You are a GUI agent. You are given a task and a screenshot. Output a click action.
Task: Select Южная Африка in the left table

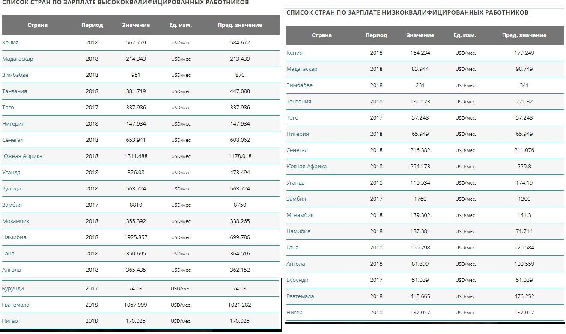pyautogui.click(x=22, y=156)
